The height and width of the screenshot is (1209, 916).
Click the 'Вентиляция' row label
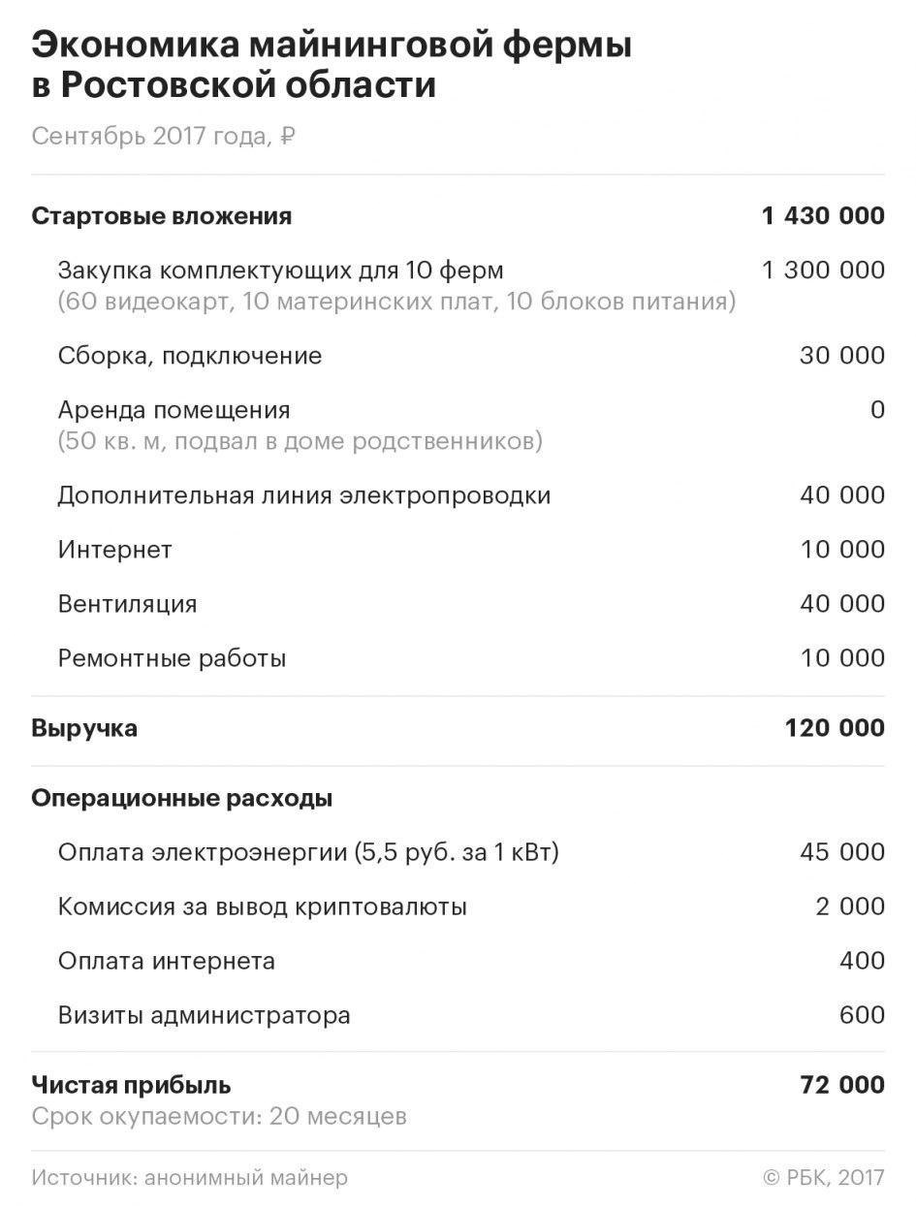pos(127,604)
